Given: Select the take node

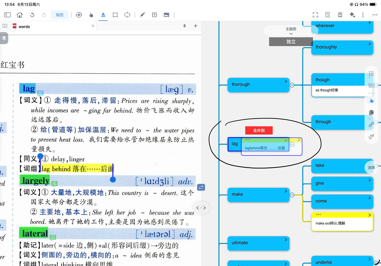Looking at the screenshot, I should 342,166.
